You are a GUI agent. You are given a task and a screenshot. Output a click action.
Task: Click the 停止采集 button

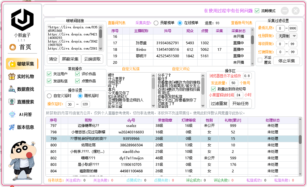[287, 61]
